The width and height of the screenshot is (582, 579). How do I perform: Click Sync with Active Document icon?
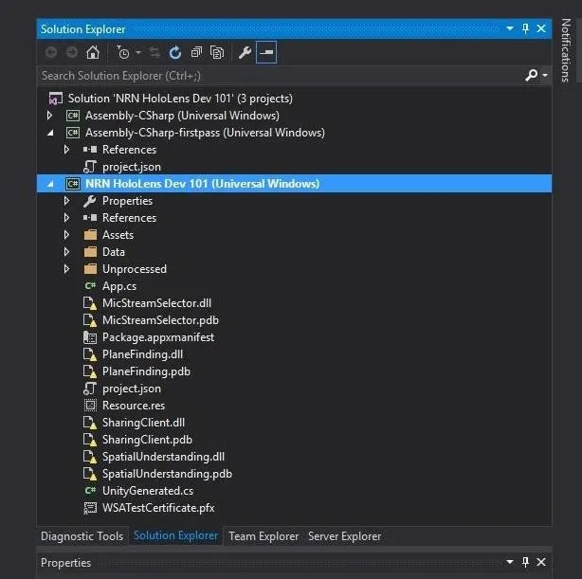coord(155,53)
